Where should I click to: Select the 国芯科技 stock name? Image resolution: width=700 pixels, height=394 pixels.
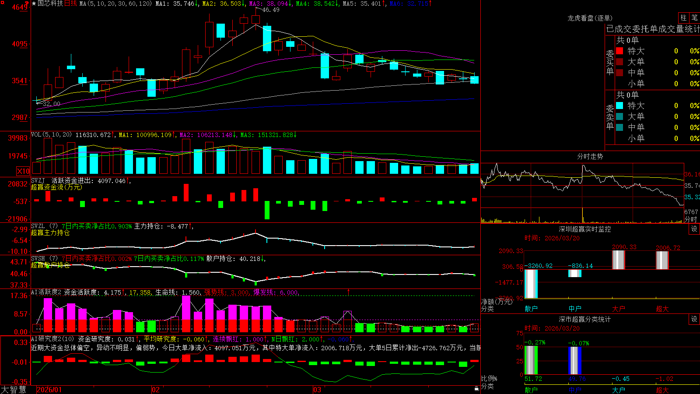50,4
